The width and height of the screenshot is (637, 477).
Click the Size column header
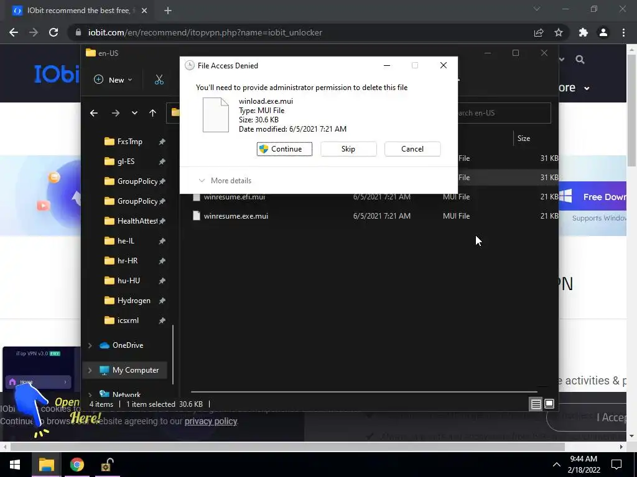524,139
